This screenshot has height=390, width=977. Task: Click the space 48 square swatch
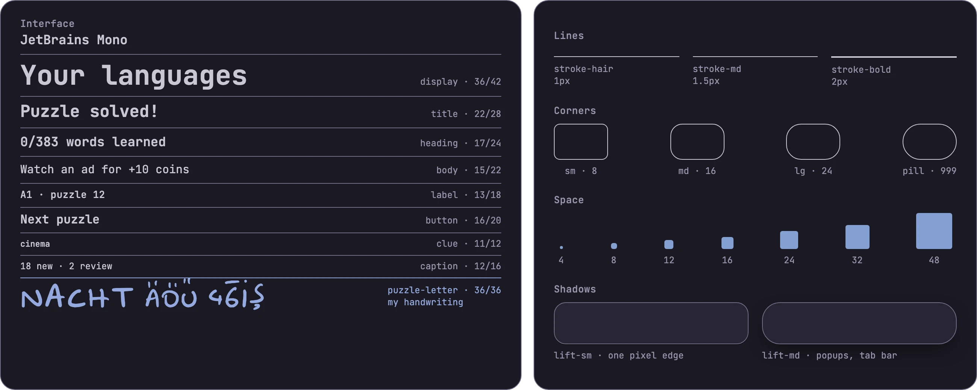point(934,231)
